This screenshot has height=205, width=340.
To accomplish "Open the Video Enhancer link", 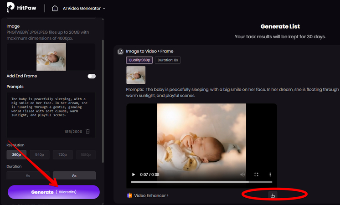I will 151,195.
